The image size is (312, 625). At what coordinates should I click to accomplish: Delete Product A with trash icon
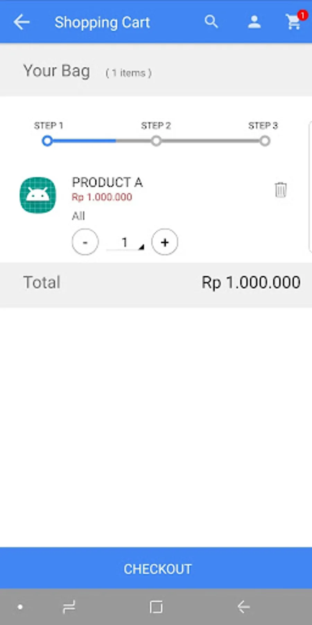280,190
